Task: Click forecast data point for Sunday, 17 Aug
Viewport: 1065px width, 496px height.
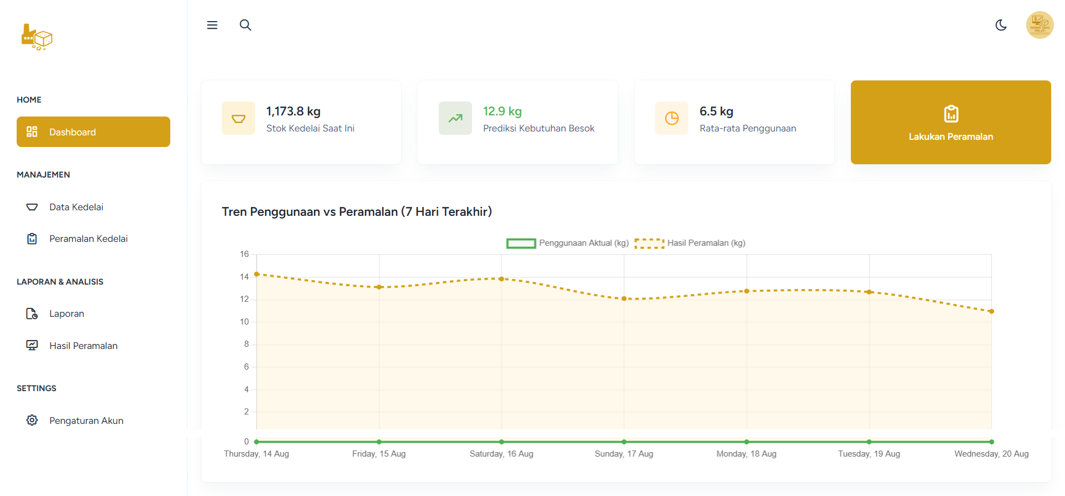Action: [x=624, y=298]
